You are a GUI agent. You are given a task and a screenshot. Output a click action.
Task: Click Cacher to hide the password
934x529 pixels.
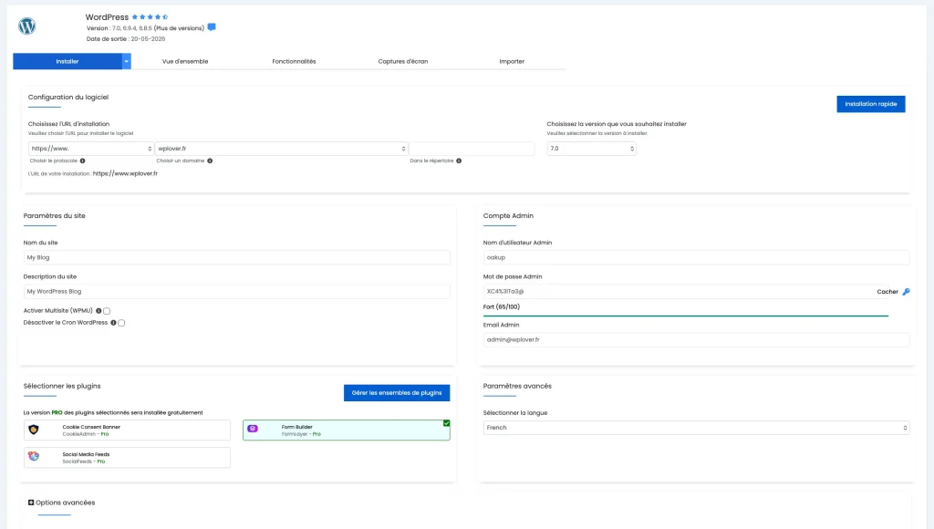point(887,292)
